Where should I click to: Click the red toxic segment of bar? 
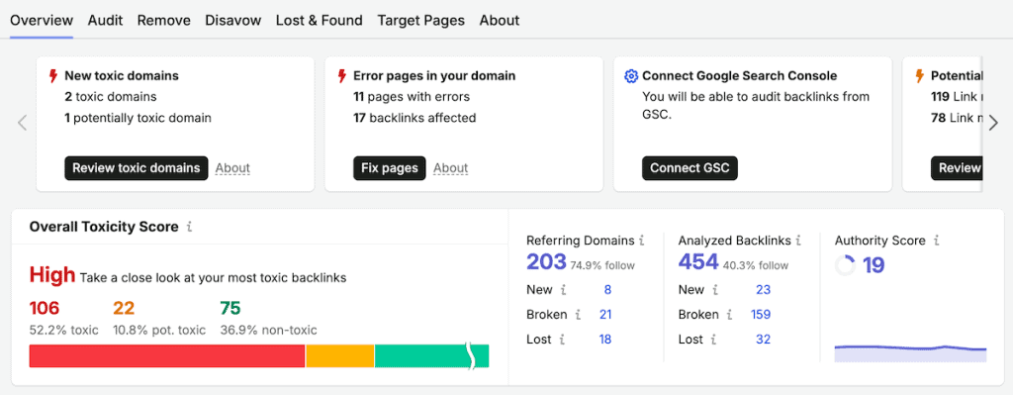(166, 356)
